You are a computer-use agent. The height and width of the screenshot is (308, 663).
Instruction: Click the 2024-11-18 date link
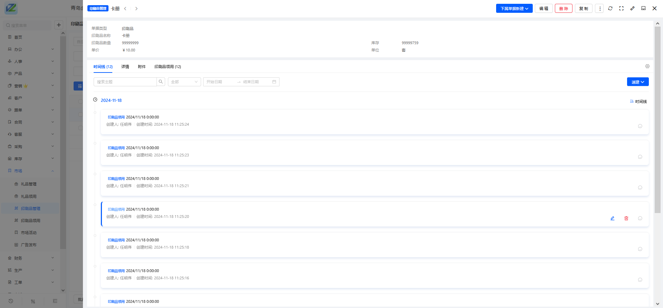coord(111,100)
